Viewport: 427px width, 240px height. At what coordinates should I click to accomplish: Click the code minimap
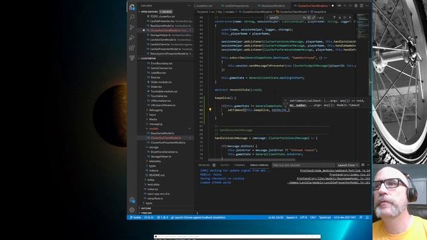pos(363,26)
